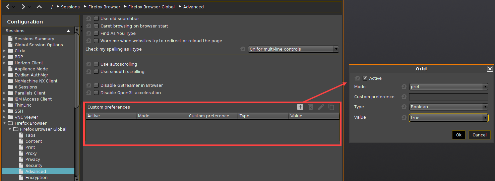Reset the Mode field in Add dialog
Viewport: 495px width, 181px height.
coord(404,87)
